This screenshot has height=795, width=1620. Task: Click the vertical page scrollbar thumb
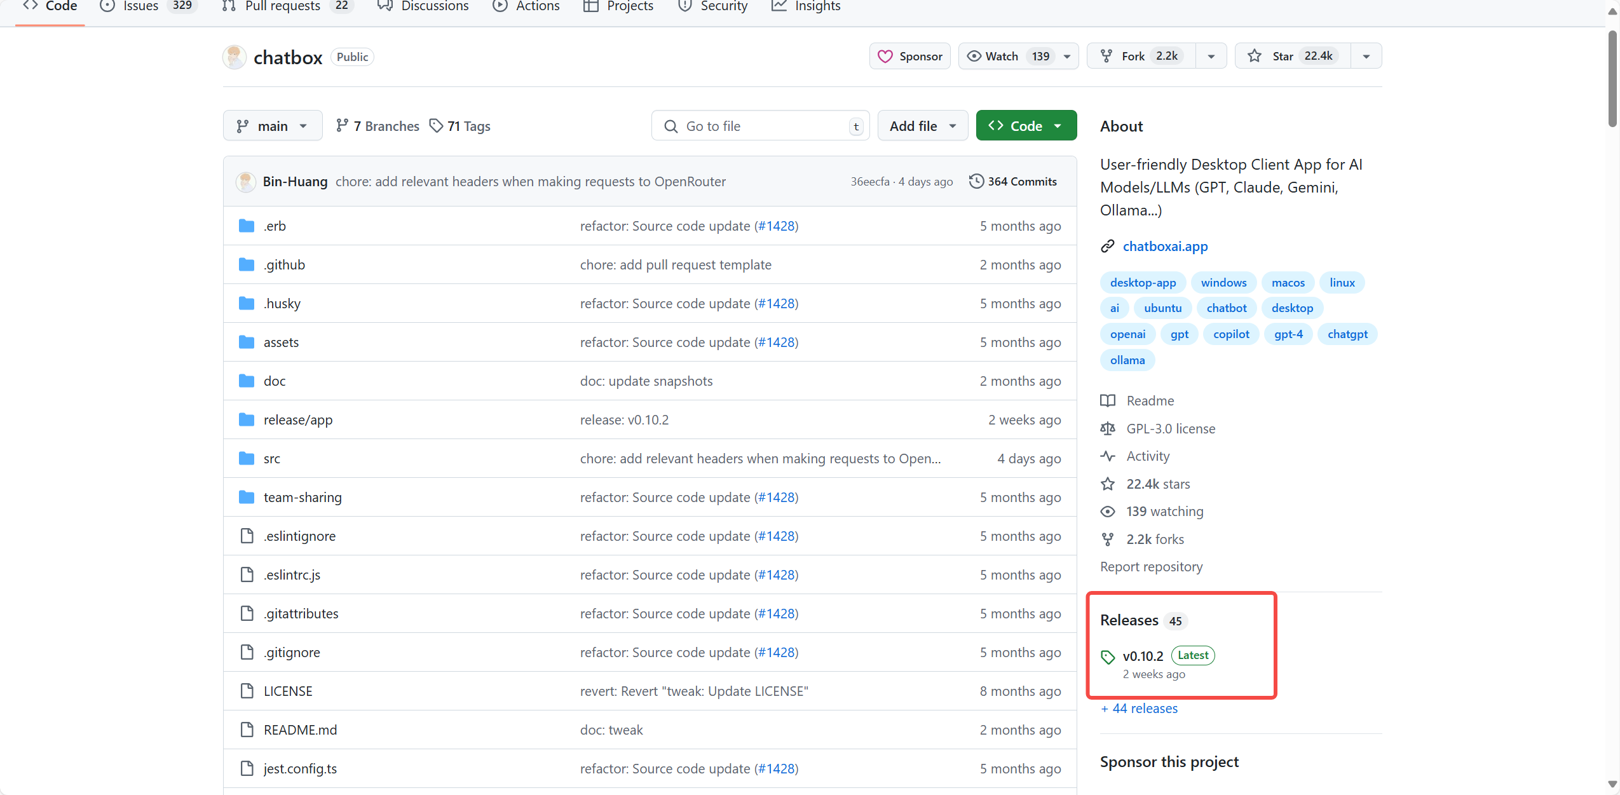pos(1613,78)
